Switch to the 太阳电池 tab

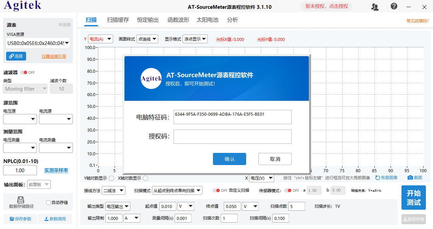click(x=207, y=20)
